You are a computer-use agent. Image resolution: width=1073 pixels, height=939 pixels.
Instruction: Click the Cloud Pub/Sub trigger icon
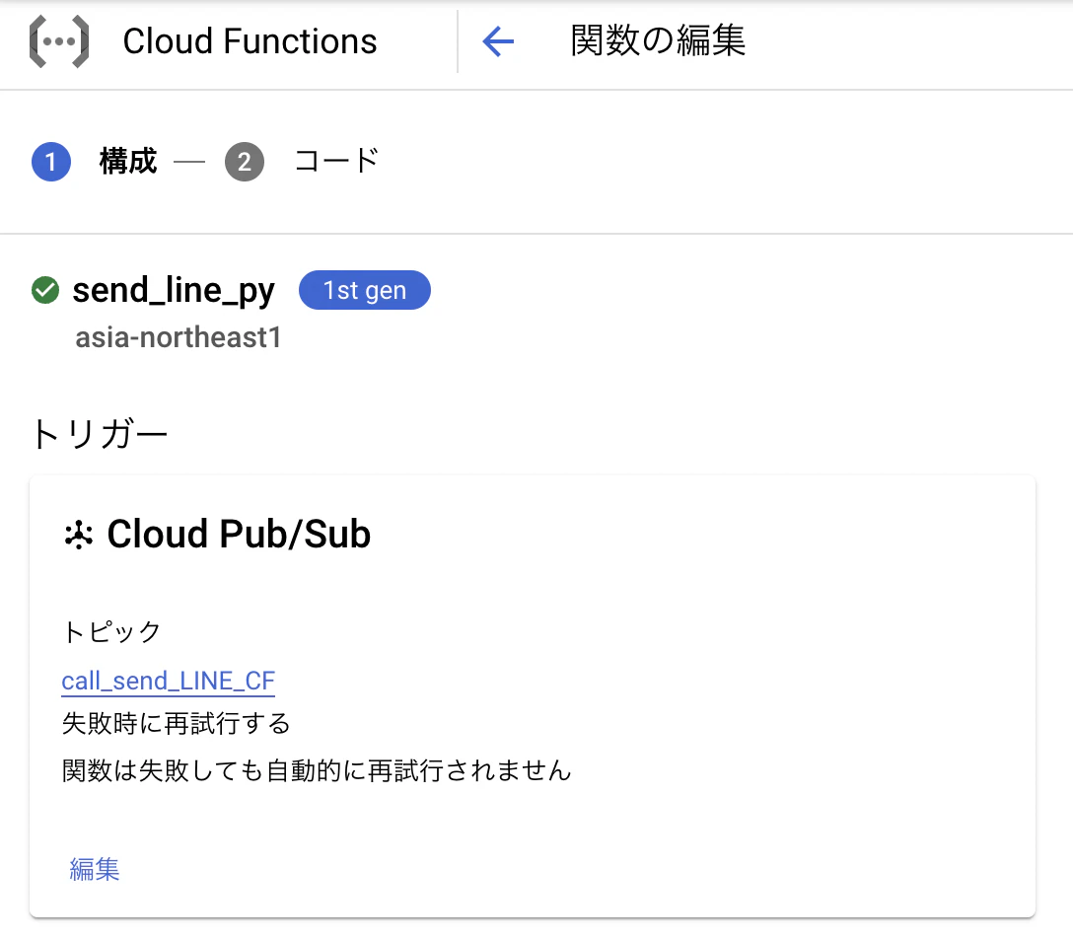(x=79, y=535)
